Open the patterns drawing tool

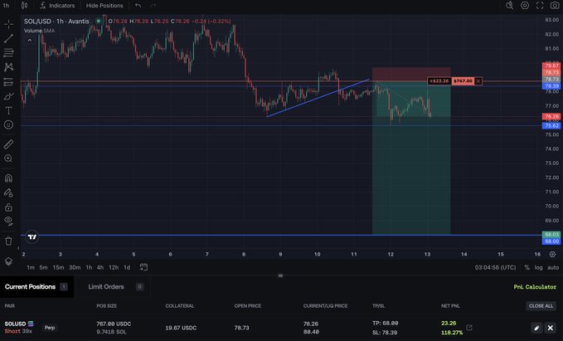click(8, 67)
